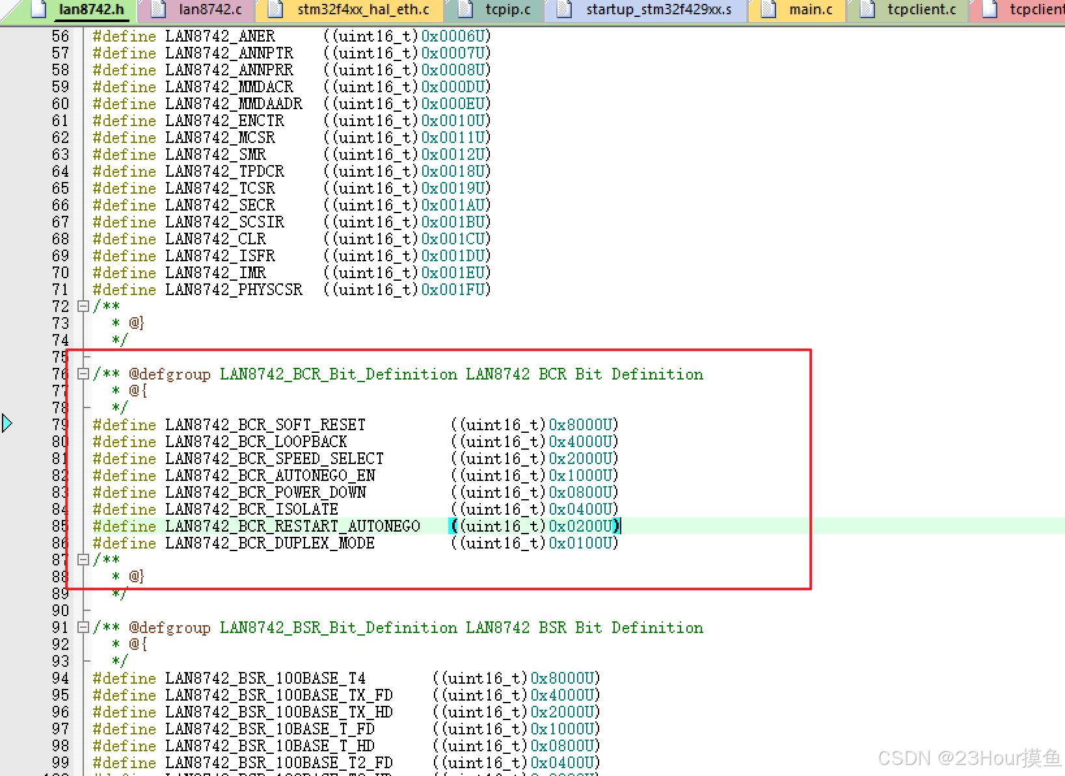
Task: Click the file icon on main.c tab
Action: click(x=768, y=10)
